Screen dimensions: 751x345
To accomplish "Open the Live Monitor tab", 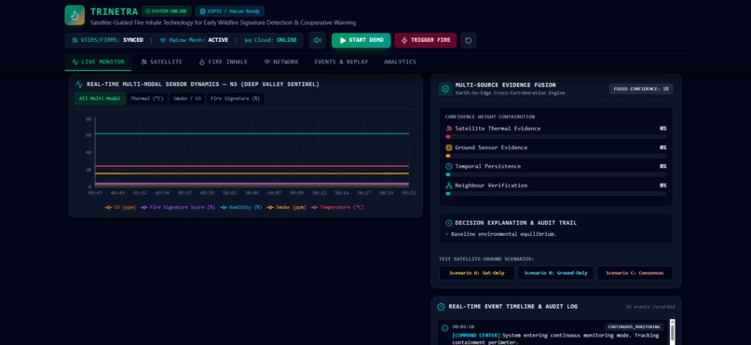I will 98,62.
